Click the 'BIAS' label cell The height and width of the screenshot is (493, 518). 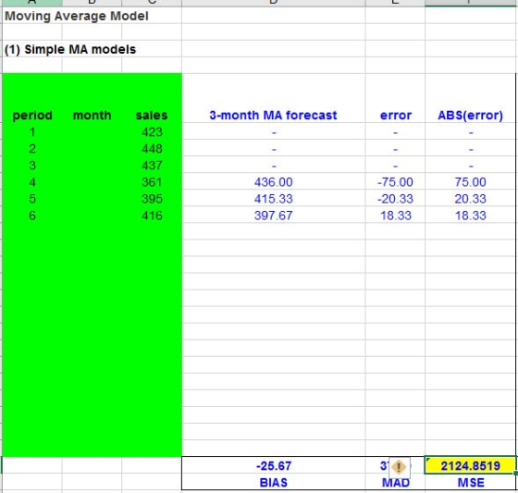[274, 483]
